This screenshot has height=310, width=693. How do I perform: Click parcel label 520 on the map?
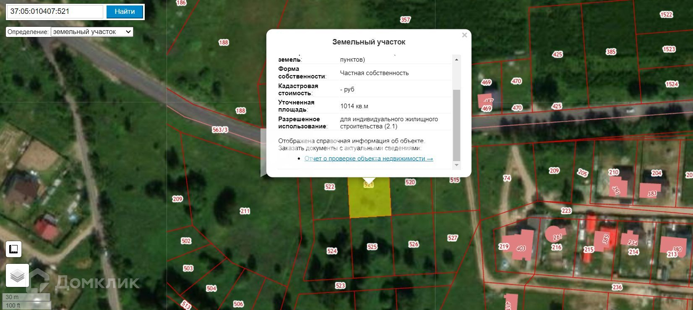coord(410,182)
